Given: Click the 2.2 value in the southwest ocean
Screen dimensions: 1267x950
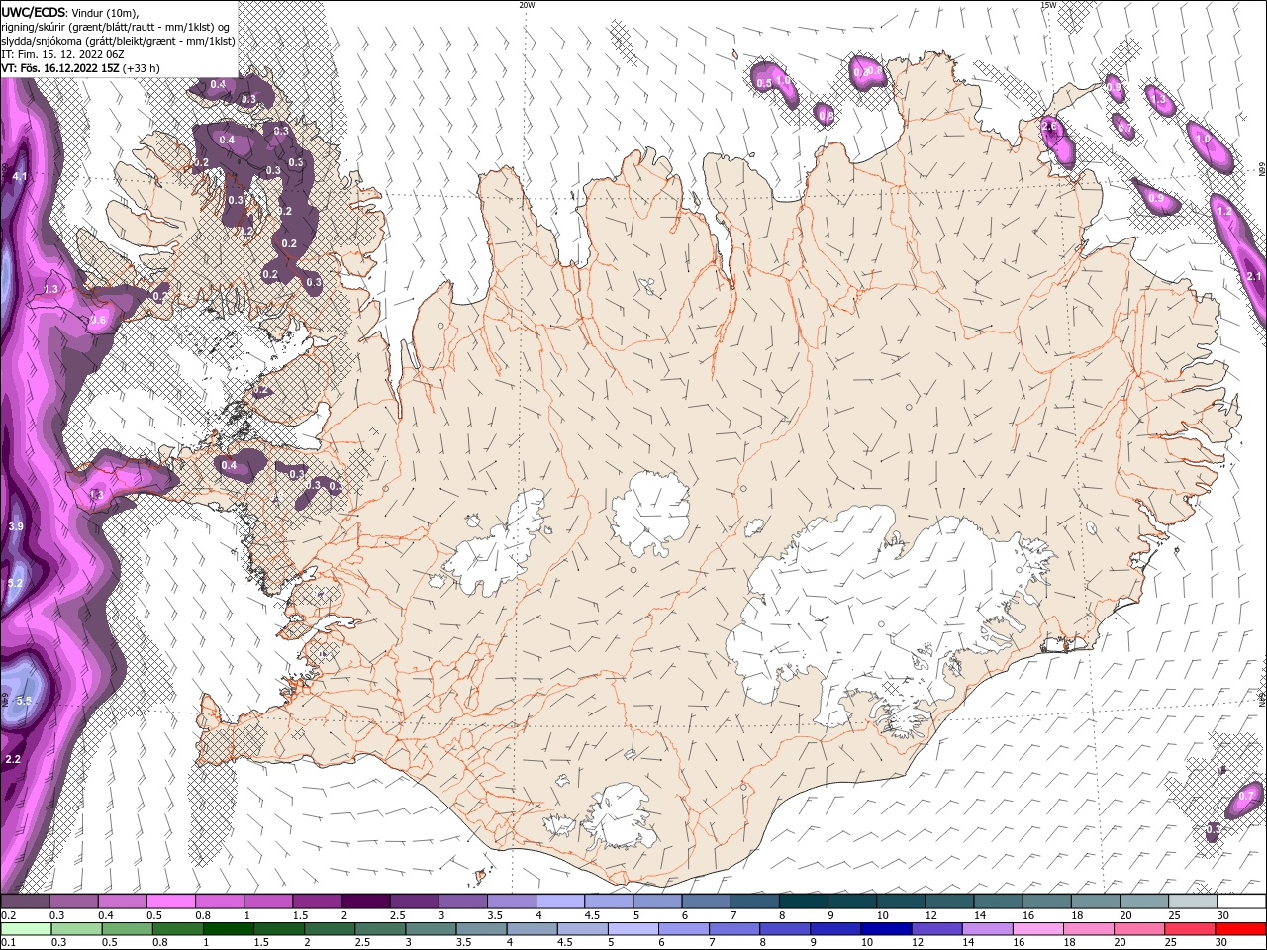Looking at the screenshot, I should click(13, 759).
